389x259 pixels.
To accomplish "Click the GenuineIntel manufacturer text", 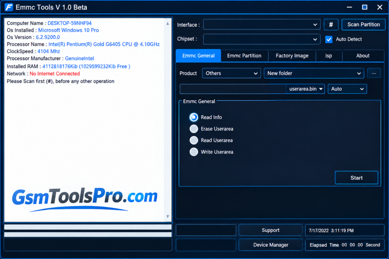I will pyautogui.click(x=79, y=58).
